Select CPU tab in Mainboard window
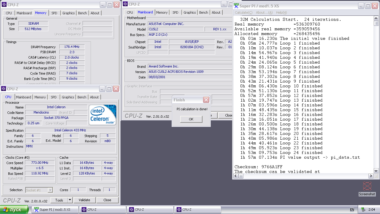 pyautogui.click(x=130, y=12)
